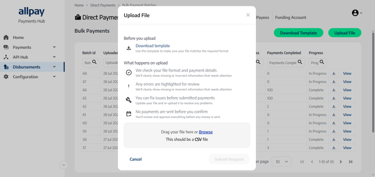
Task: Cancel the Upload File dialog
Action: [136, 159]
